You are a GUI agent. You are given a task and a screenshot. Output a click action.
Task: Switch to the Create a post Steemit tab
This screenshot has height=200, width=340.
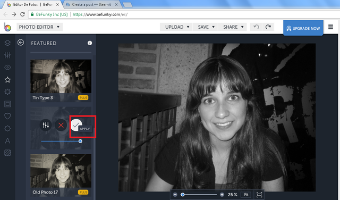coord(92,5)
